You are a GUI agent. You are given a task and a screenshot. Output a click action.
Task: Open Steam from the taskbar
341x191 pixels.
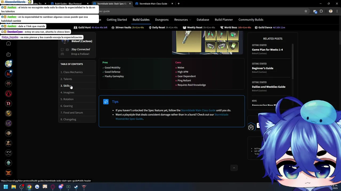pyautogui.click(x=76, y=187)
